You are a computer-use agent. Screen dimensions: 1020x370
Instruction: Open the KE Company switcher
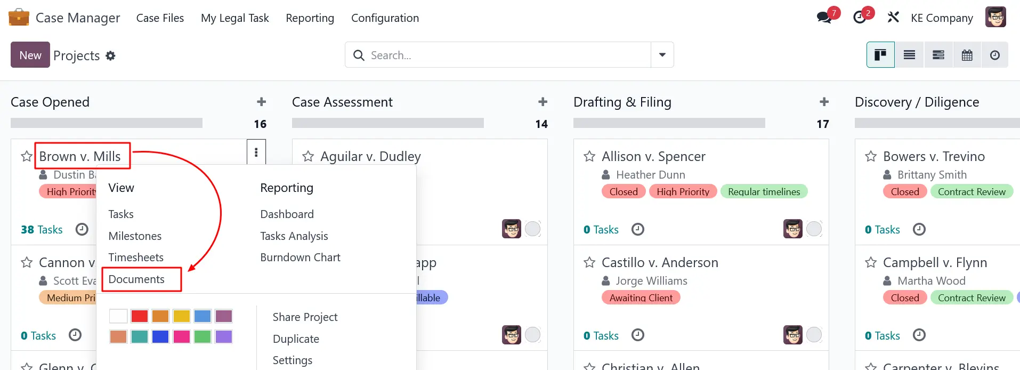tap(941, 18)
